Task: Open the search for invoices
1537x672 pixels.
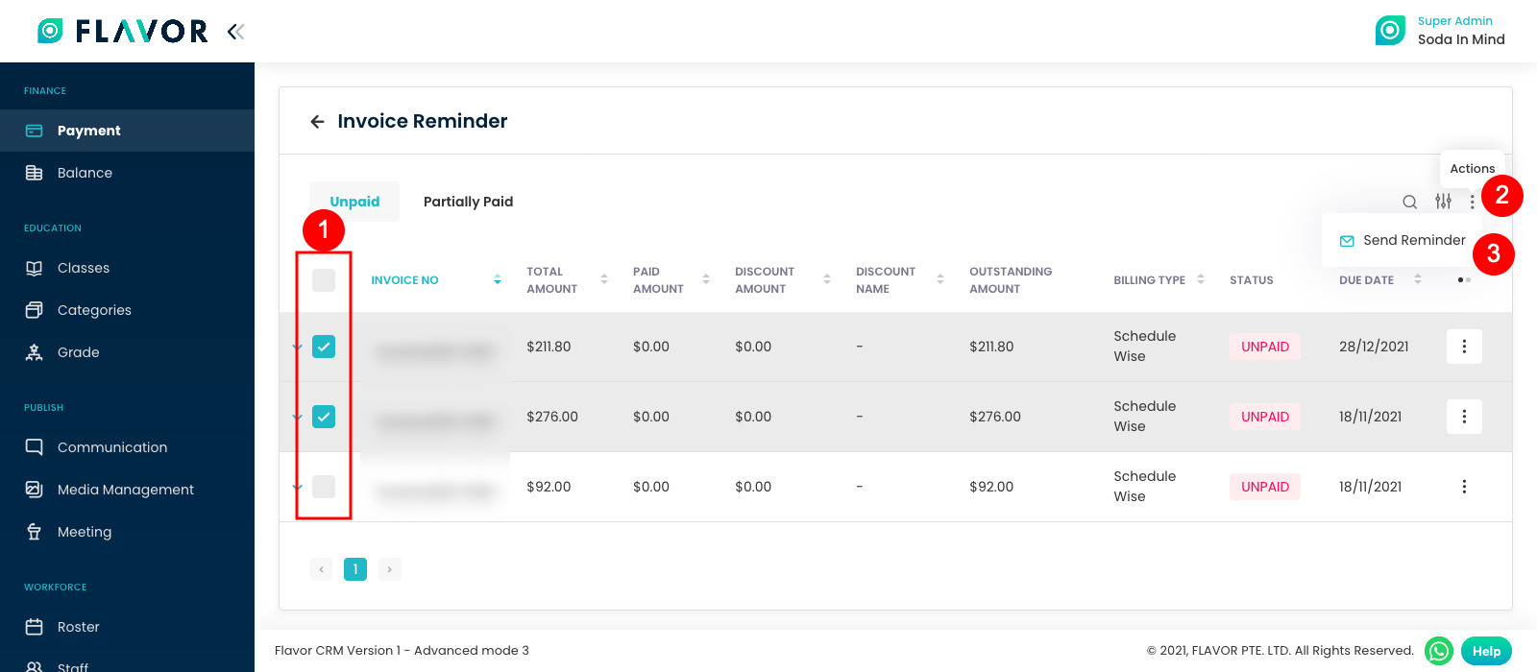Action: (x=1409, y=202)
